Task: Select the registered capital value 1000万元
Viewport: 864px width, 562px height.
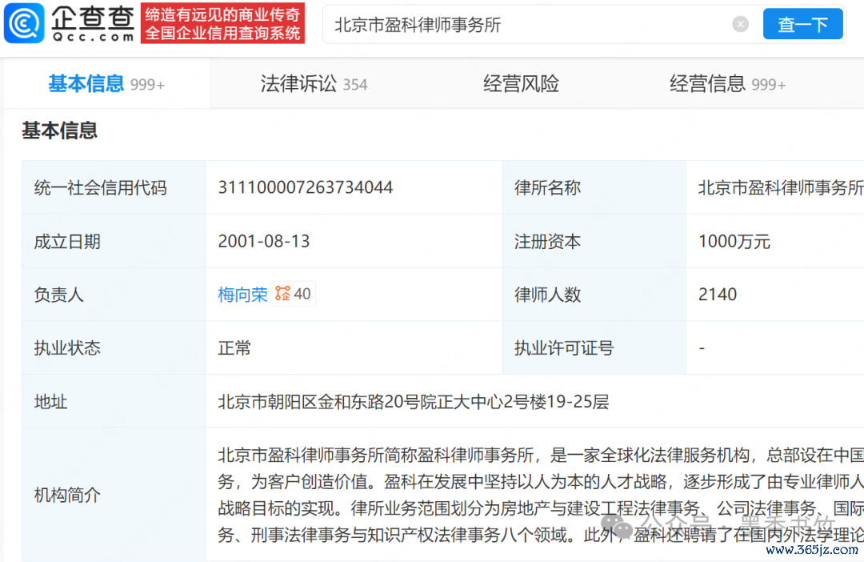Action: pyautogui.click(x=734, y=241)
